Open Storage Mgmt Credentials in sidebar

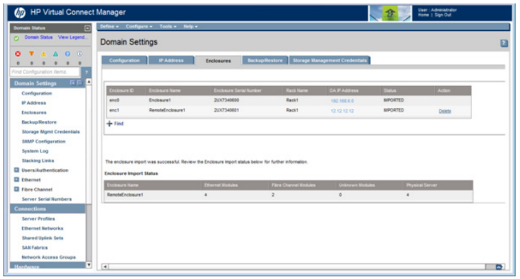51,132
